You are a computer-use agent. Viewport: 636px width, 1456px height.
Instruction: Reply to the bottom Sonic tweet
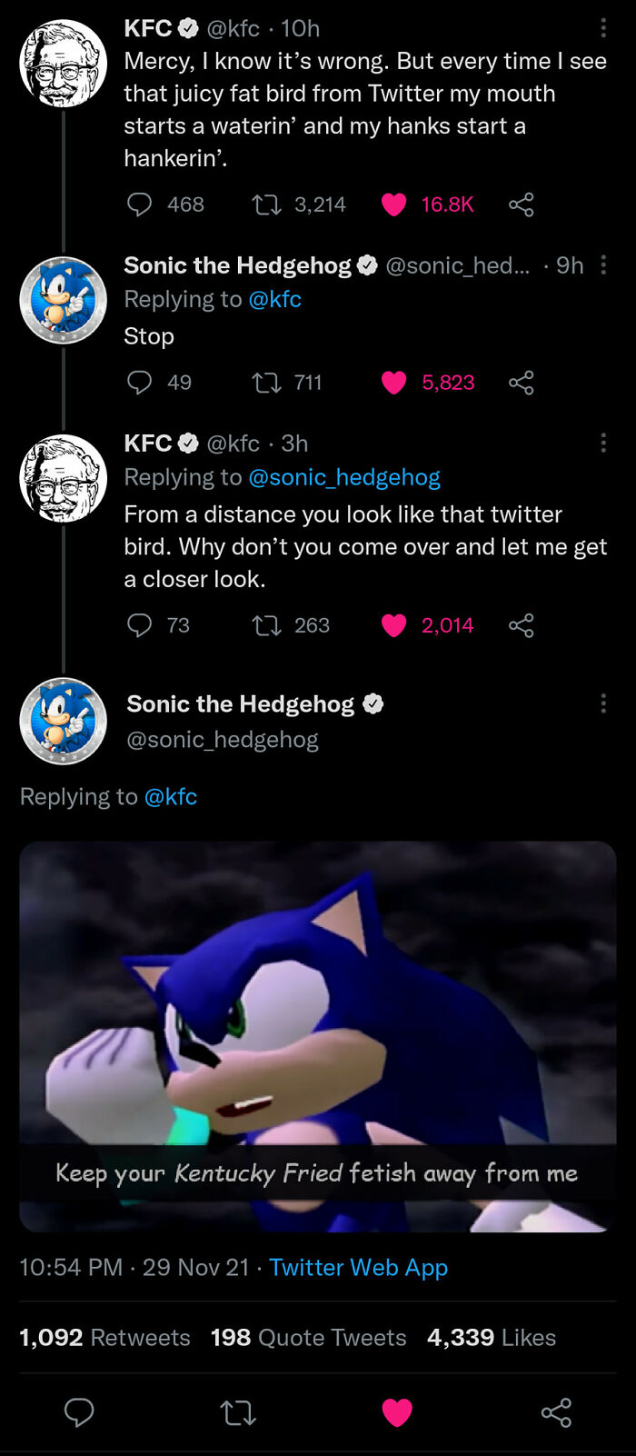(80, 1412)
